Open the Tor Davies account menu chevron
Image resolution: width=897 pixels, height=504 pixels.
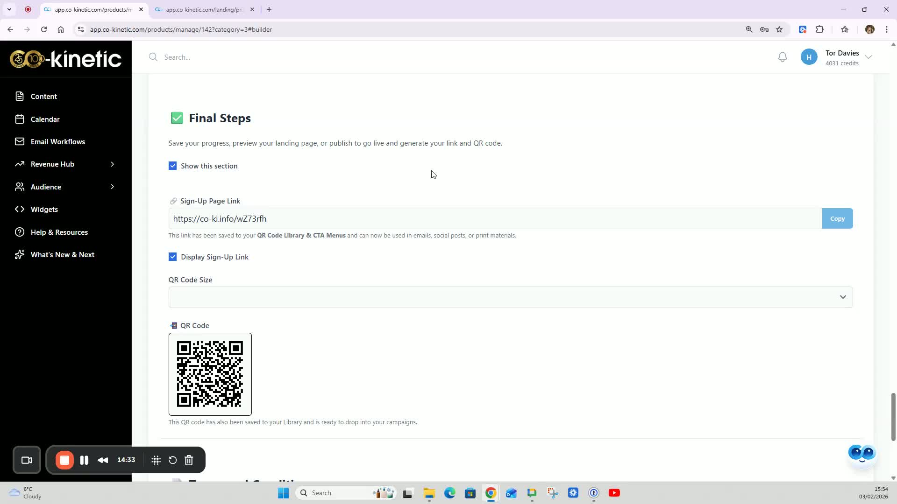click(869, 57)
